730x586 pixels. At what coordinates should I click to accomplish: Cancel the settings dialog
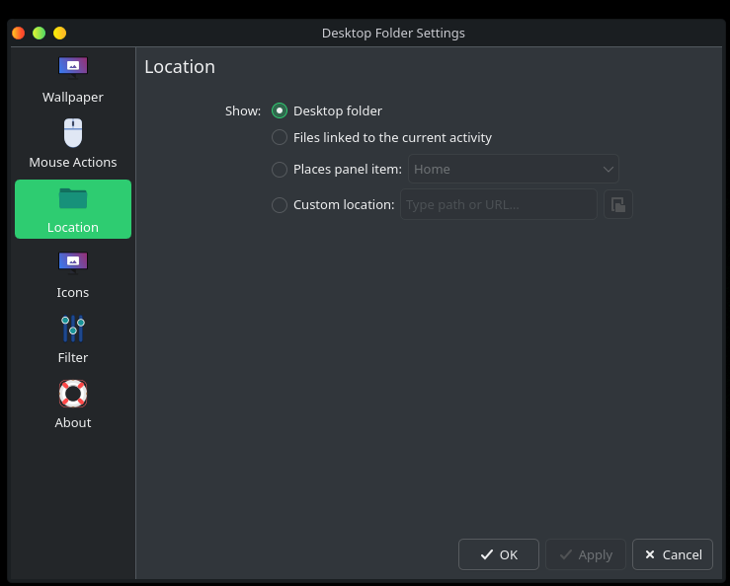pyautogui.click(x=672, y=554)
